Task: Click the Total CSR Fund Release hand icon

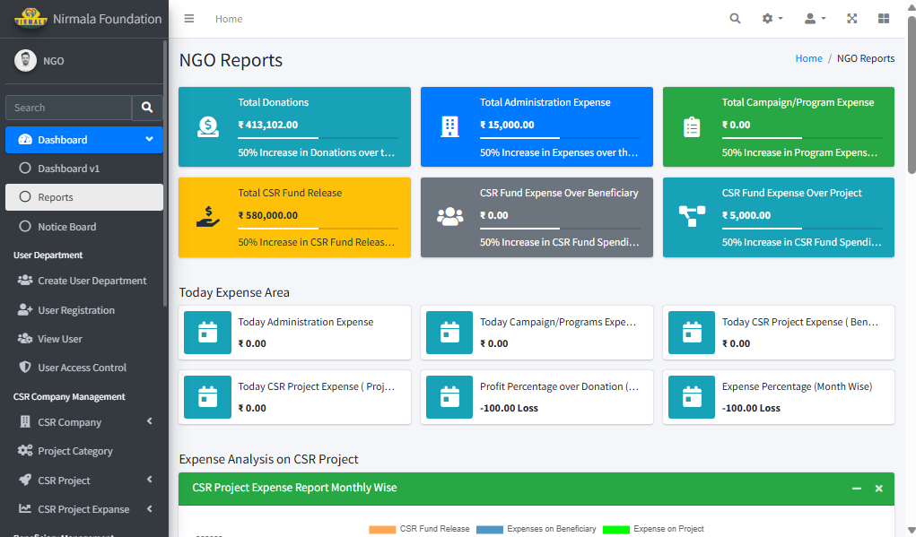Action: click(208, 217)
